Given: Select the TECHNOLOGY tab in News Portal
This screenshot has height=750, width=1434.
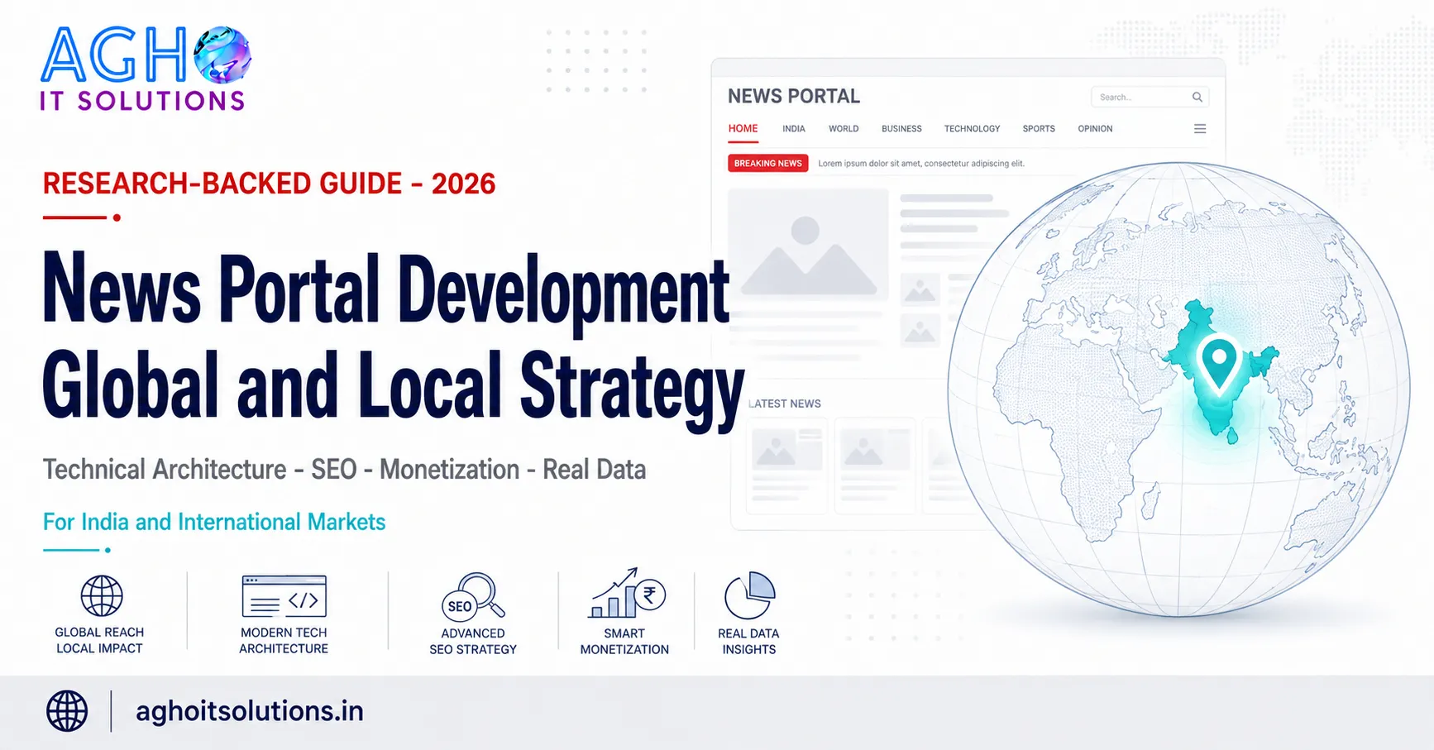Looking at the screenshot, I should pos(972,129).
